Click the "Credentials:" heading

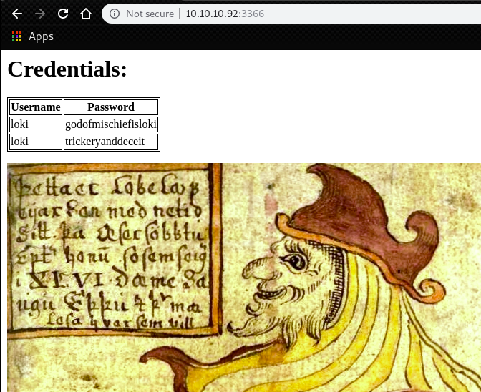click(67, 69)
